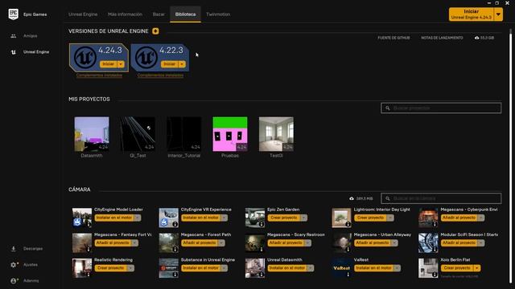
Task: Expand options for Epic Zen Garden Crear proyecto
Action: tap(303, 218)
